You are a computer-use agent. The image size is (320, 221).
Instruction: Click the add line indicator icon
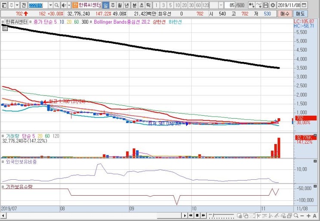coord(259,5)
